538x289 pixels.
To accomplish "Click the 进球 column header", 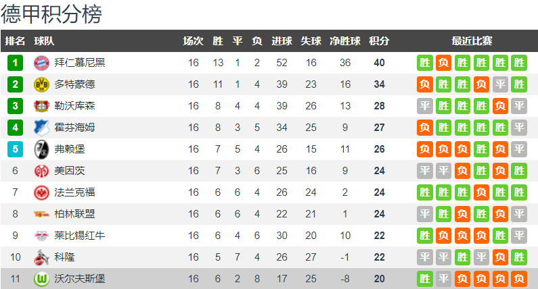I will [x=282, y=41].
